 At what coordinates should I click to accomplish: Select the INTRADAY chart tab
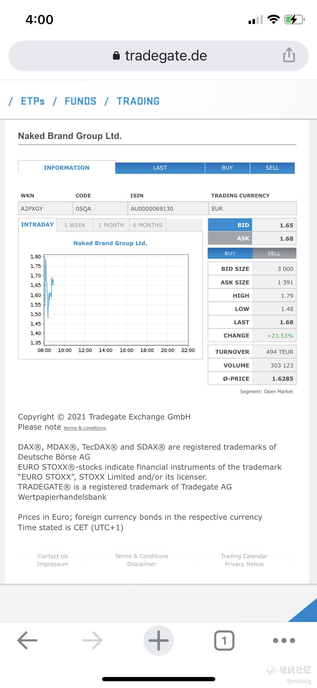[x=37, y=225]
